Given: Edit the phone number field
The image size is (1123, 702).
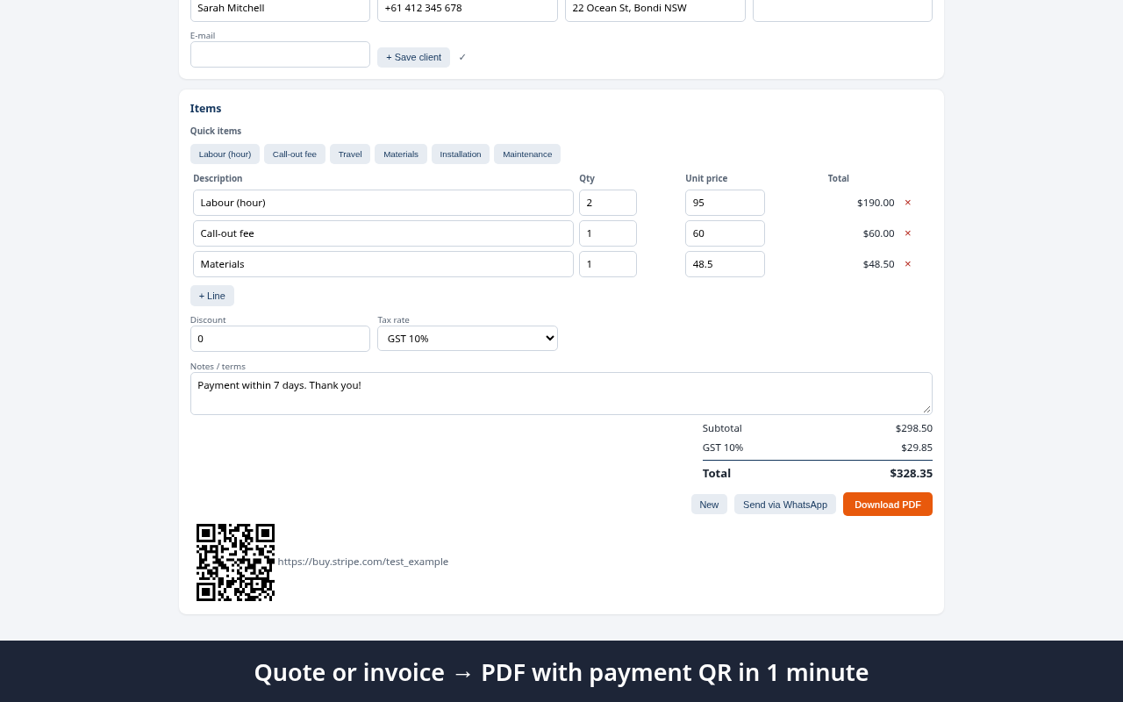Looking at the screenshot, I should tap(468, 9).
